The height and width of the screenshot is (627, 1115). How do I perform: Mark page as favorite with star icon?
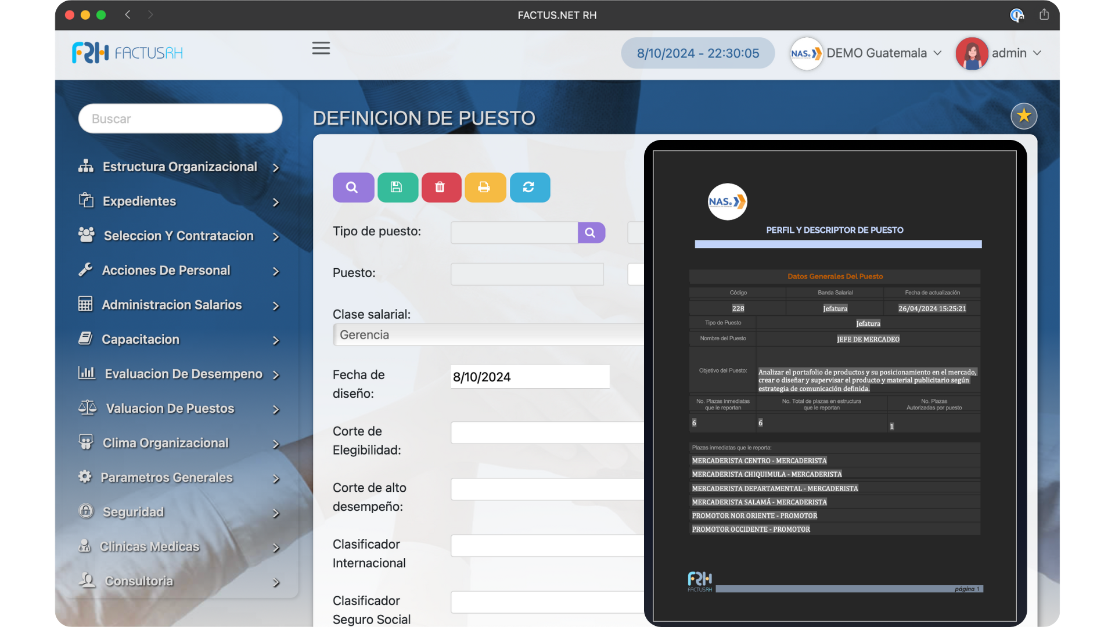(x=1023, y=116)
